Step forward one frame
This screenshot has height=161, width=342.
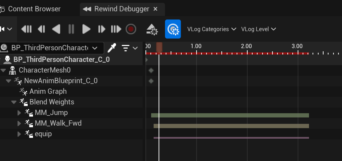101,29
